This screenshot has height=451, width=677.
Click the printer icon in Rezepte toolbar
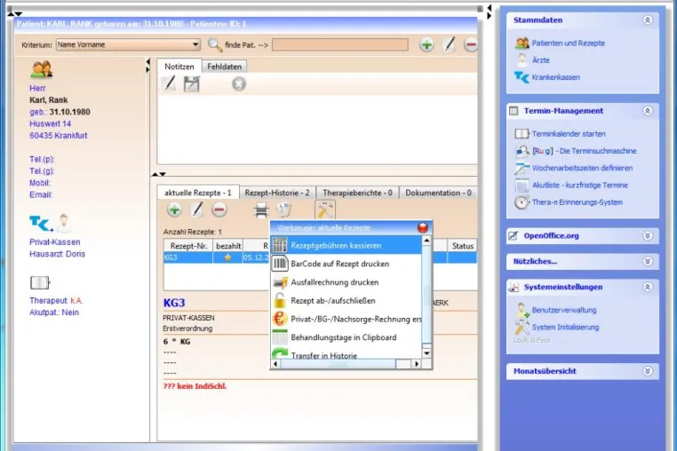coord(261,210)
